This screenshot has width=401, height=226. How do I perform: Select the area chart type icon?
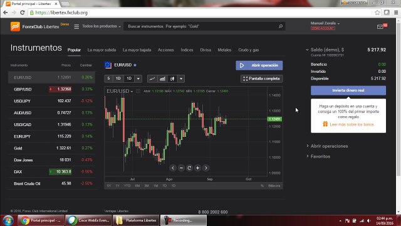coord(162,78)
